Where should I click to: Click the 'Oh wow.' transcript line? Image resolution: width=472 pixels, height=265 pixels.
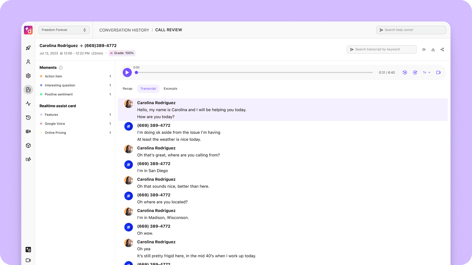(x=145, y=233)
